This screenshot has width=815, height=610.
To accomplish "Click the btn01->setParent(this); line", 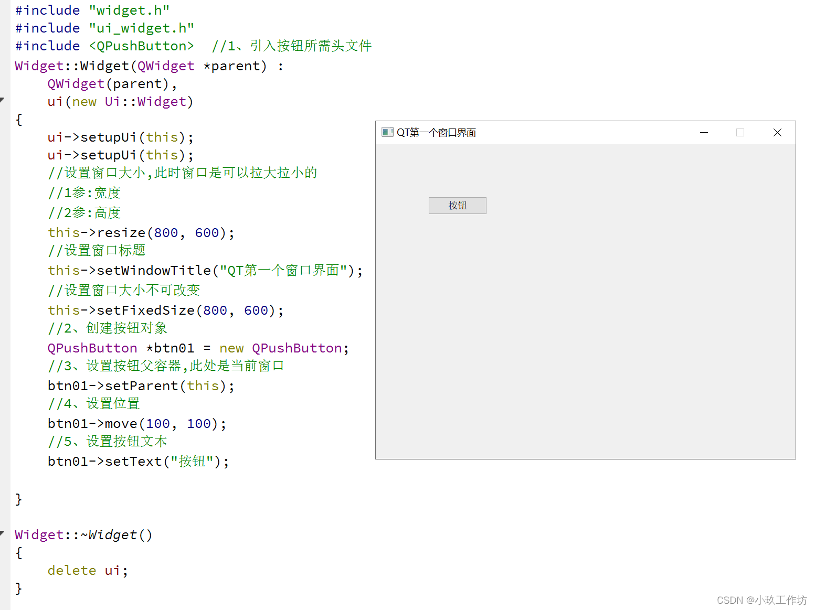I will (x=141, y=386).
